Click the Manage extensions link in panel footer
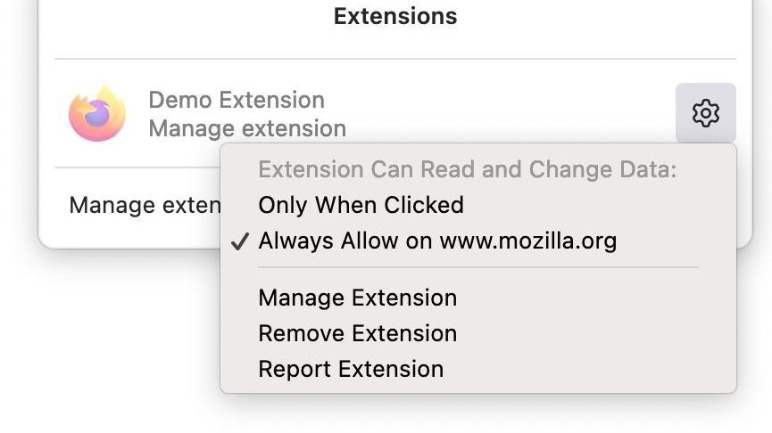The height and width of the screenshot is (433, 772). click(145, 206)
